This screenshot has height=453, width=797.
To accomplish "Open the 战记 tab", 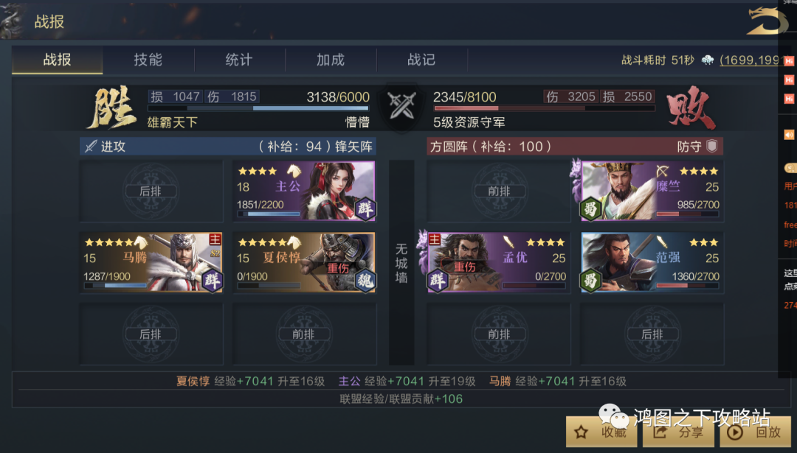I will [x=421, y=60].
